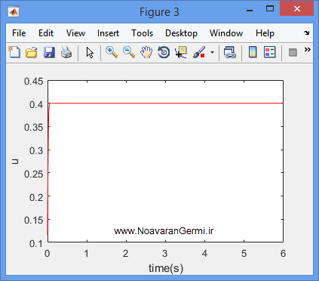Viewport: 319px width, 281px height.
Task: Expand the toolbar overflow chevron
Action: click(308, 49)
